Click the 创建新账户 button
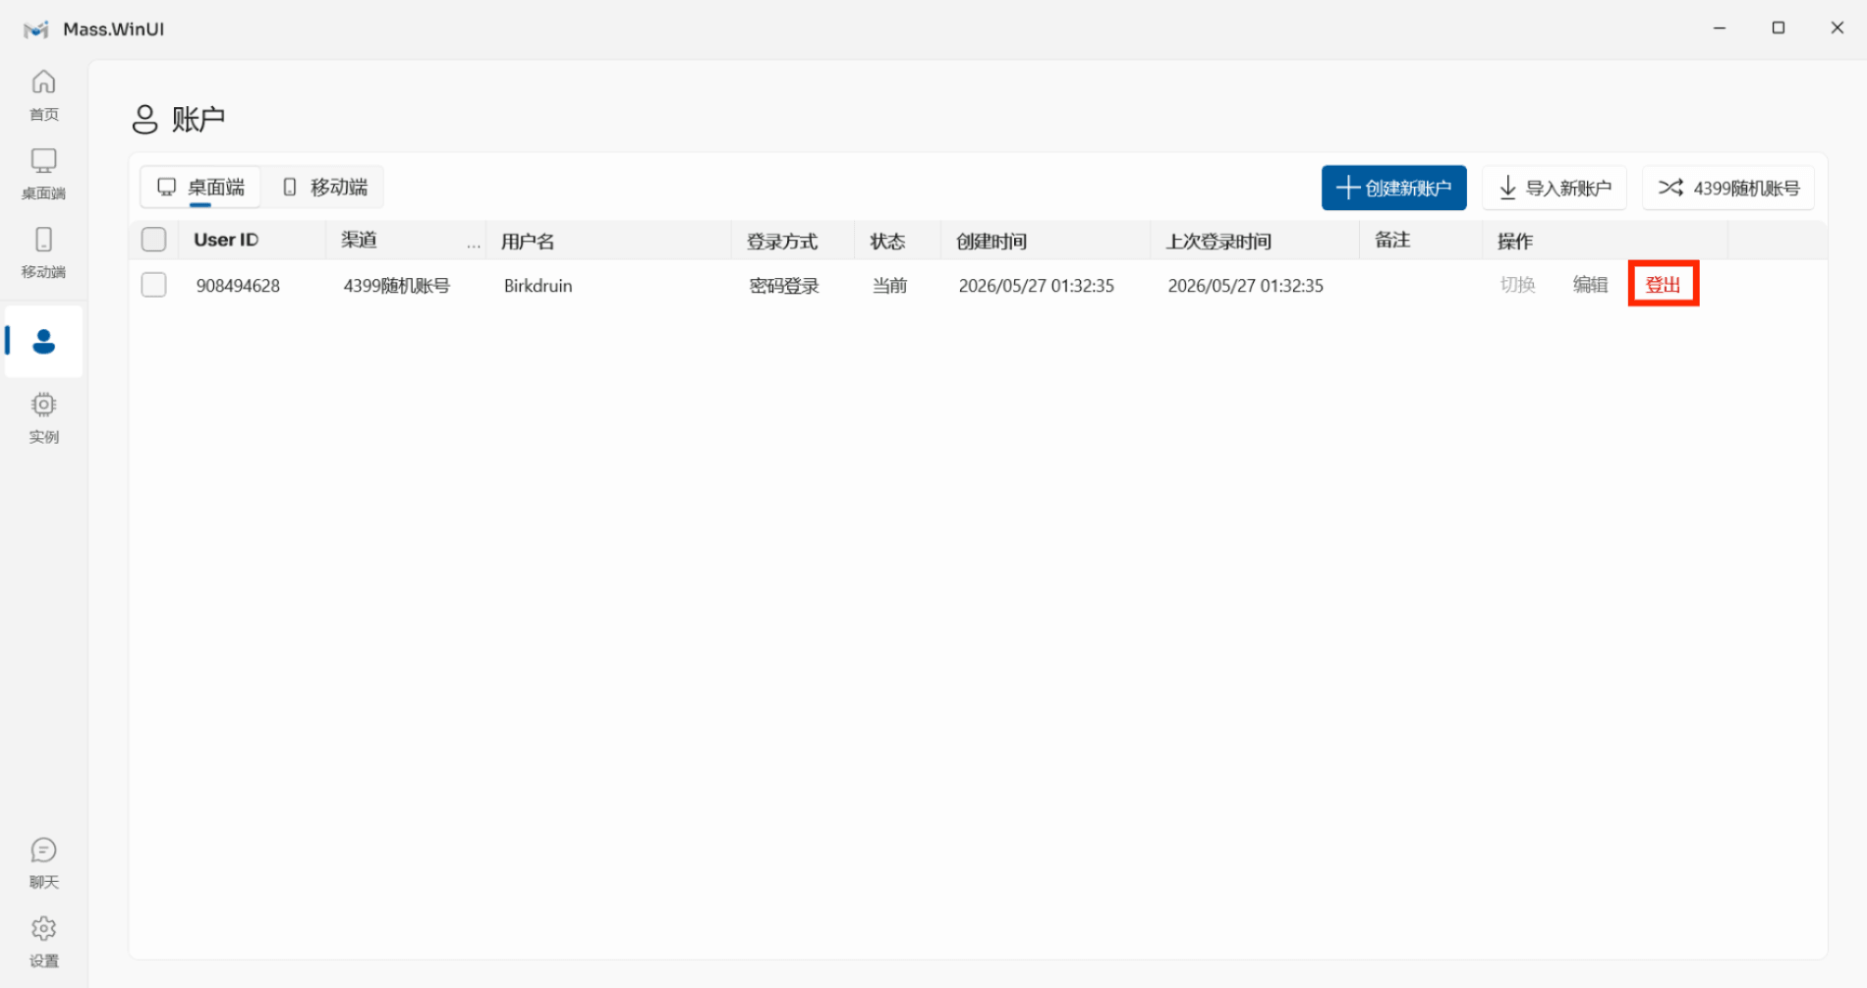 pos(1393,188)
